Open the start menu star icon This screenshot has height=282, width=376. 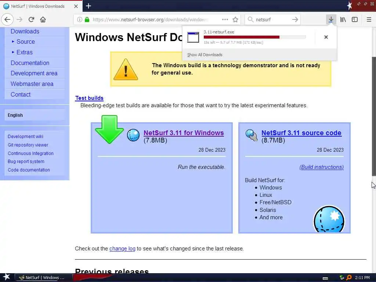7,277
